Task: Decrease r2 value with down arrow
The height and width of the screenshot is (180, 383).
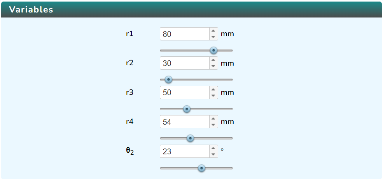Action: (213, 66)
